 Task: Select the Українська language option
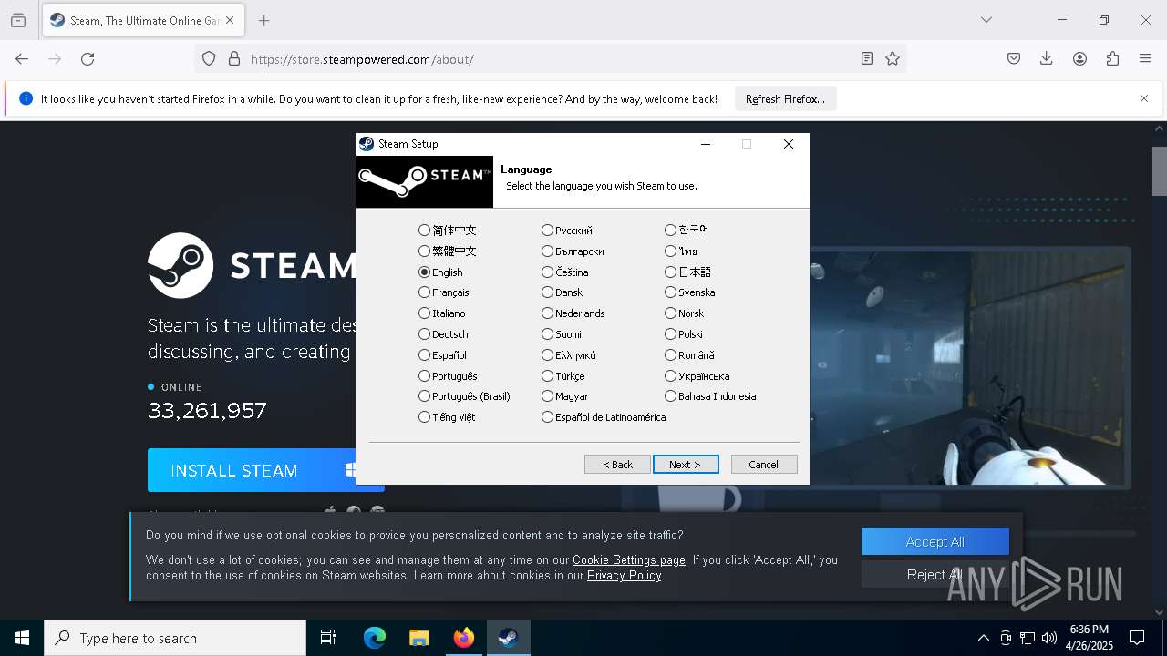tap(697, 376)
